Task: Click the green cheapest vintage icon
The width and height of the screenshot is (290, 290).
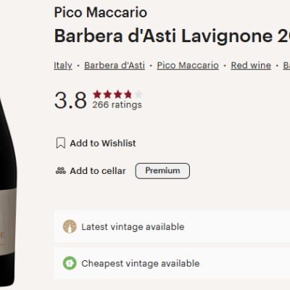Action: (x=70, y=263)
